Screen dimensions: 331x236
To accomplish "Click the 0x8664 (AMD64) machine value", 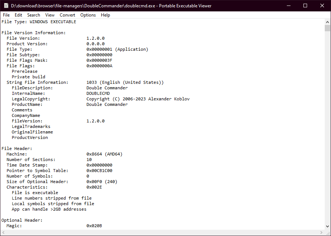I will coord(104,154).
